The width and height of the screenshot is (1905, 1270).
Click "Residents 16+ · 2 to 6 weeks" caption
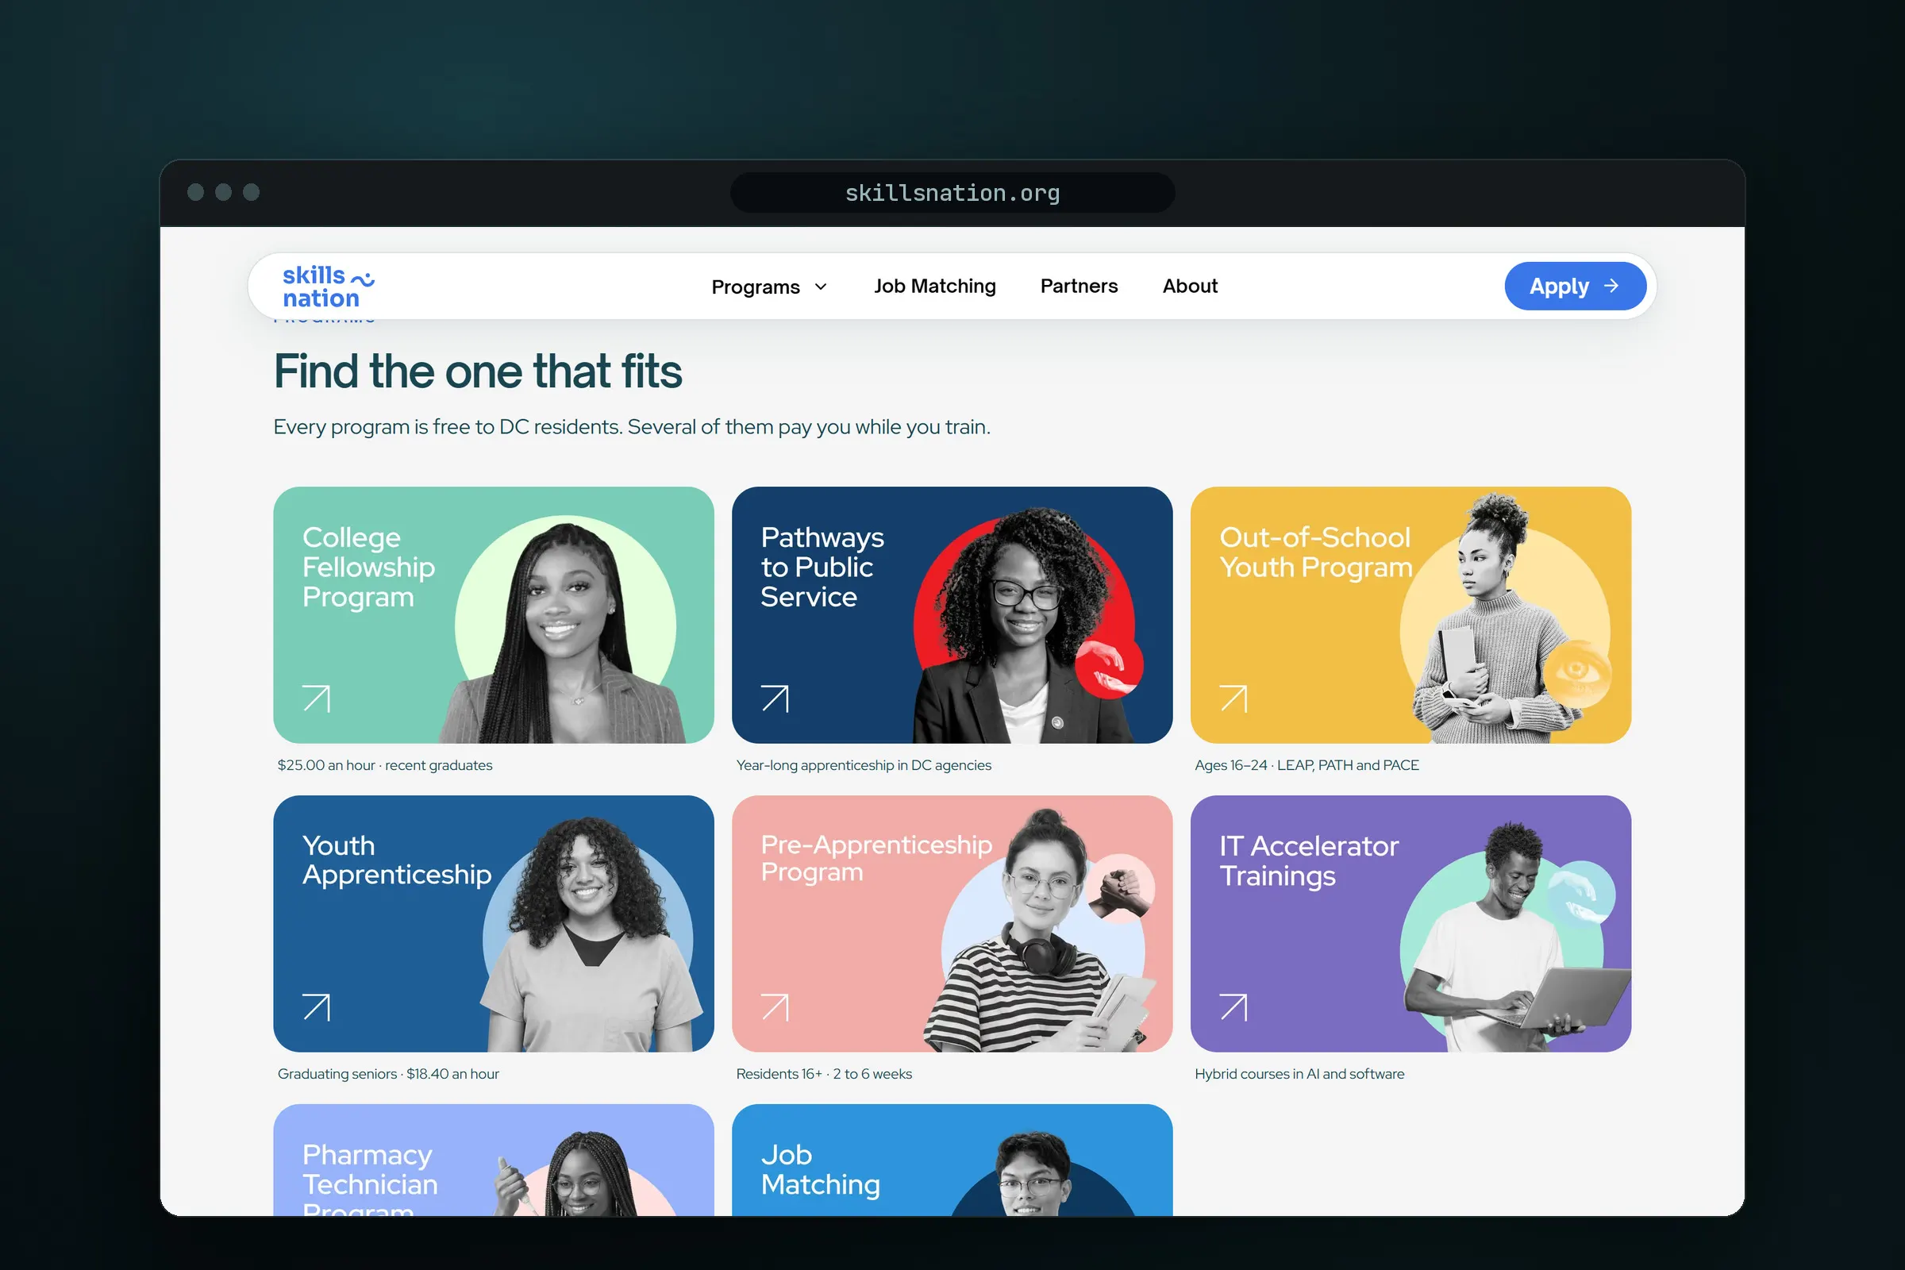[824, 1074]
